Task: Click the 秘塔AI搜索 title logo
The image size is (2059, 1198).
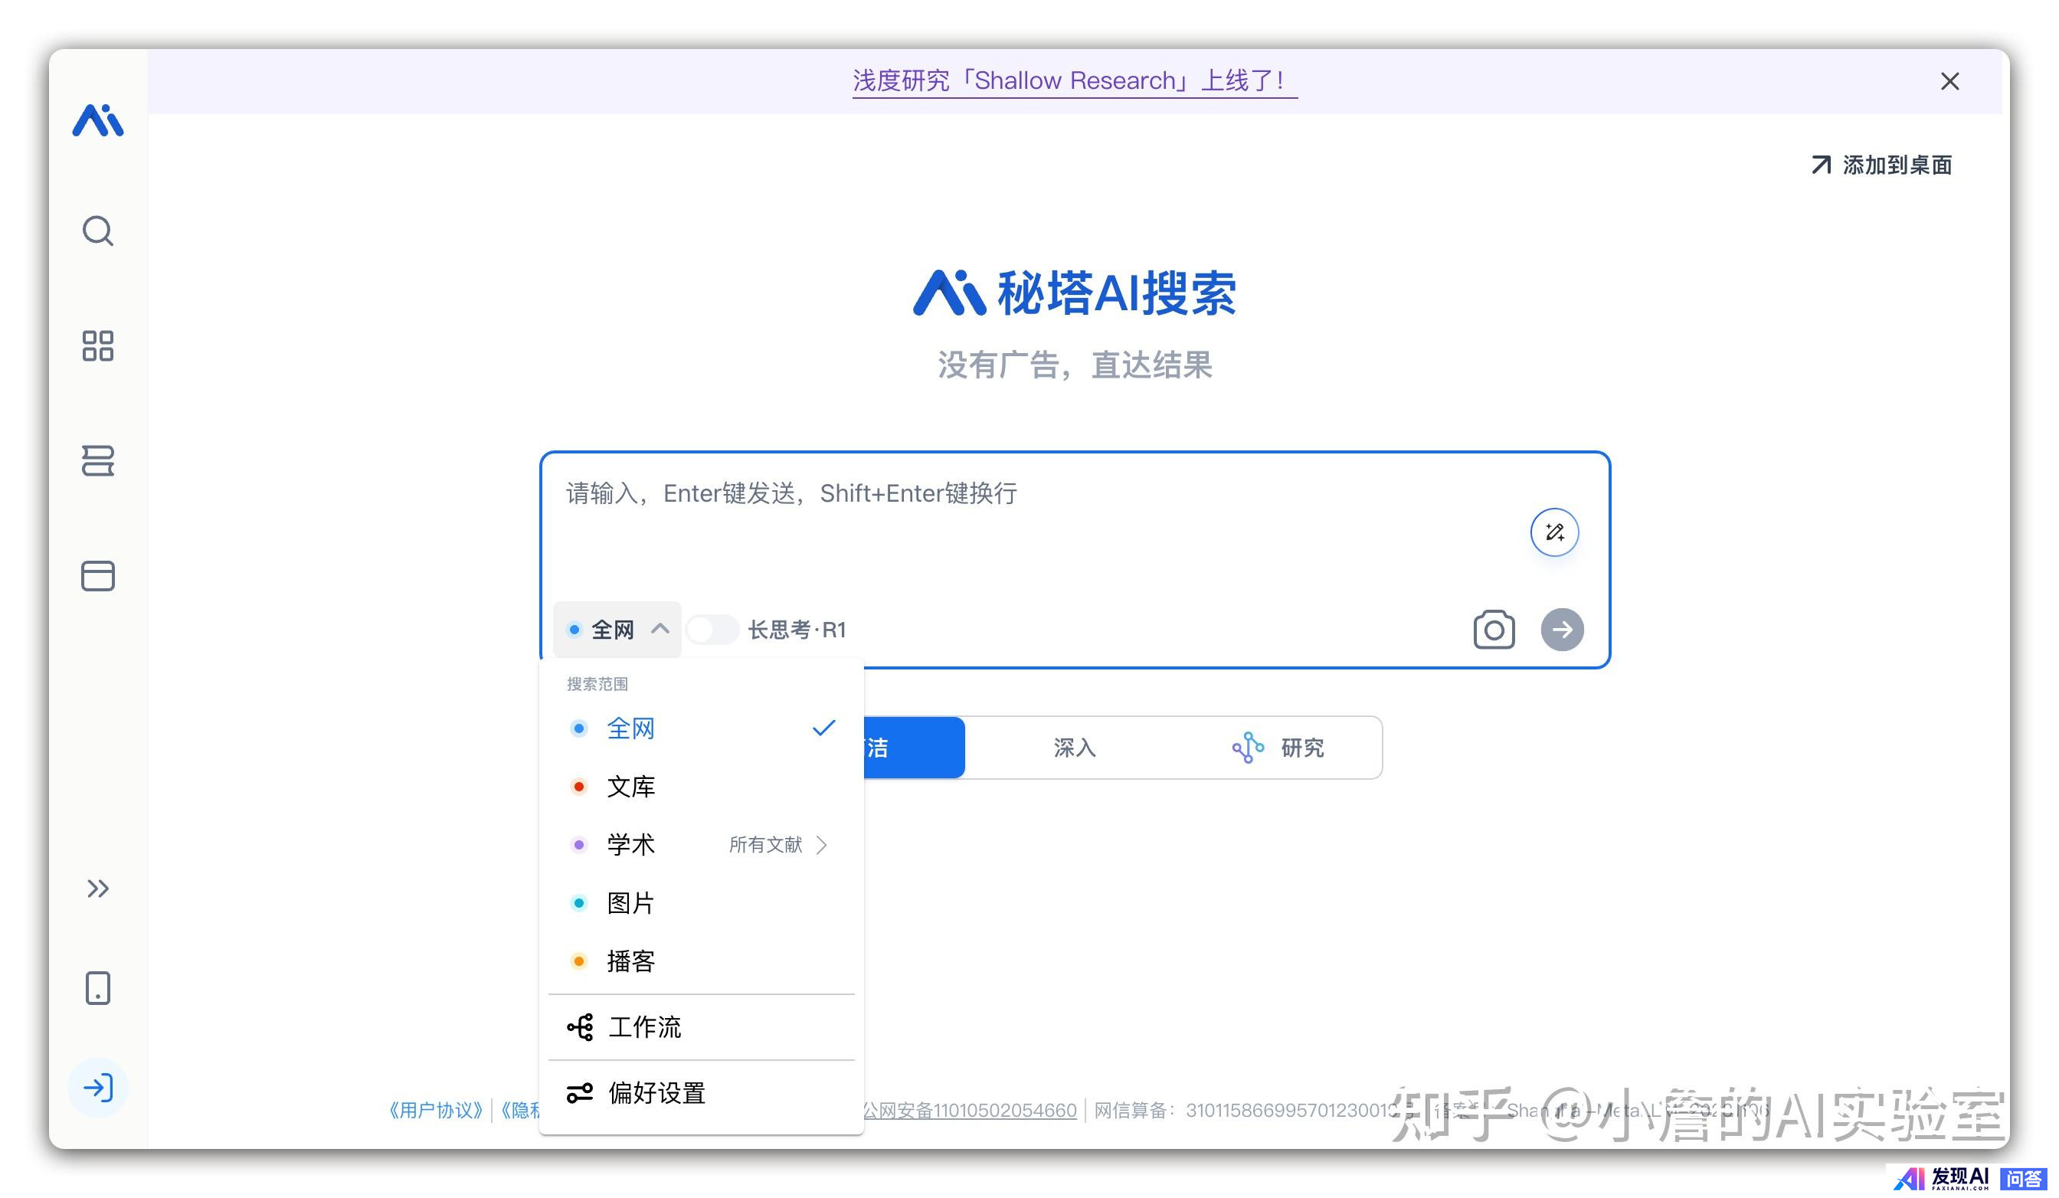Action: point(1074,293)
